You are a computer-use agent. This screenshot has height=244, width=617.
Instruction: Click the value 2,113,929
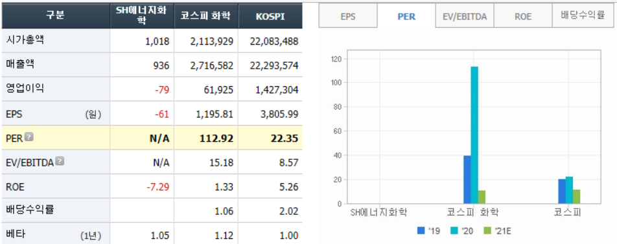(x=212, y=41)
